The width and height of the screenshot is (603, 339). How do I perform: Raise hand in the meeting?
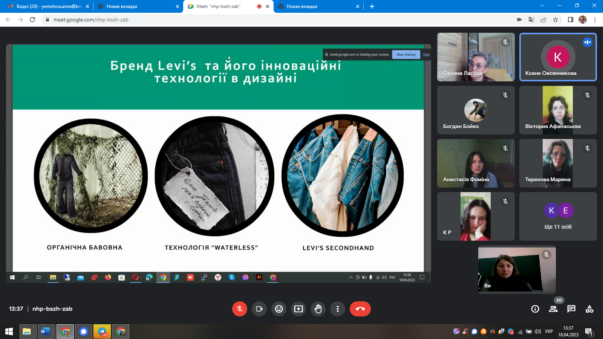[x=318, y=309]
